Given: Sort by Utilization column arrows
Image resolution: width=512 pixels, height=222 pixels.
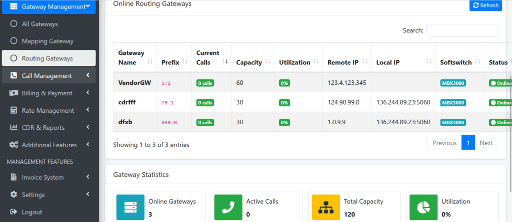Looking at the screenshot, I should click(x=316, y=62).
